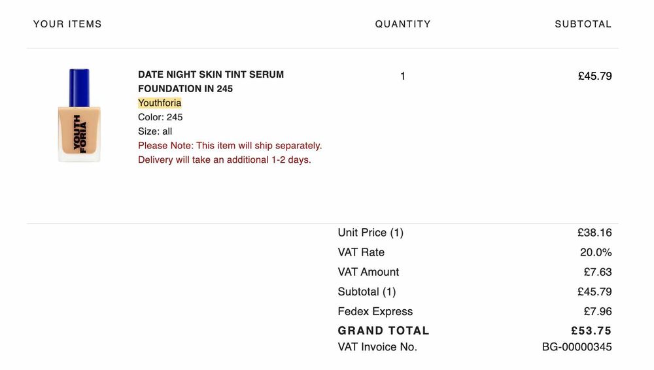Click the Subtotal (1) summary label

point(367,292)
